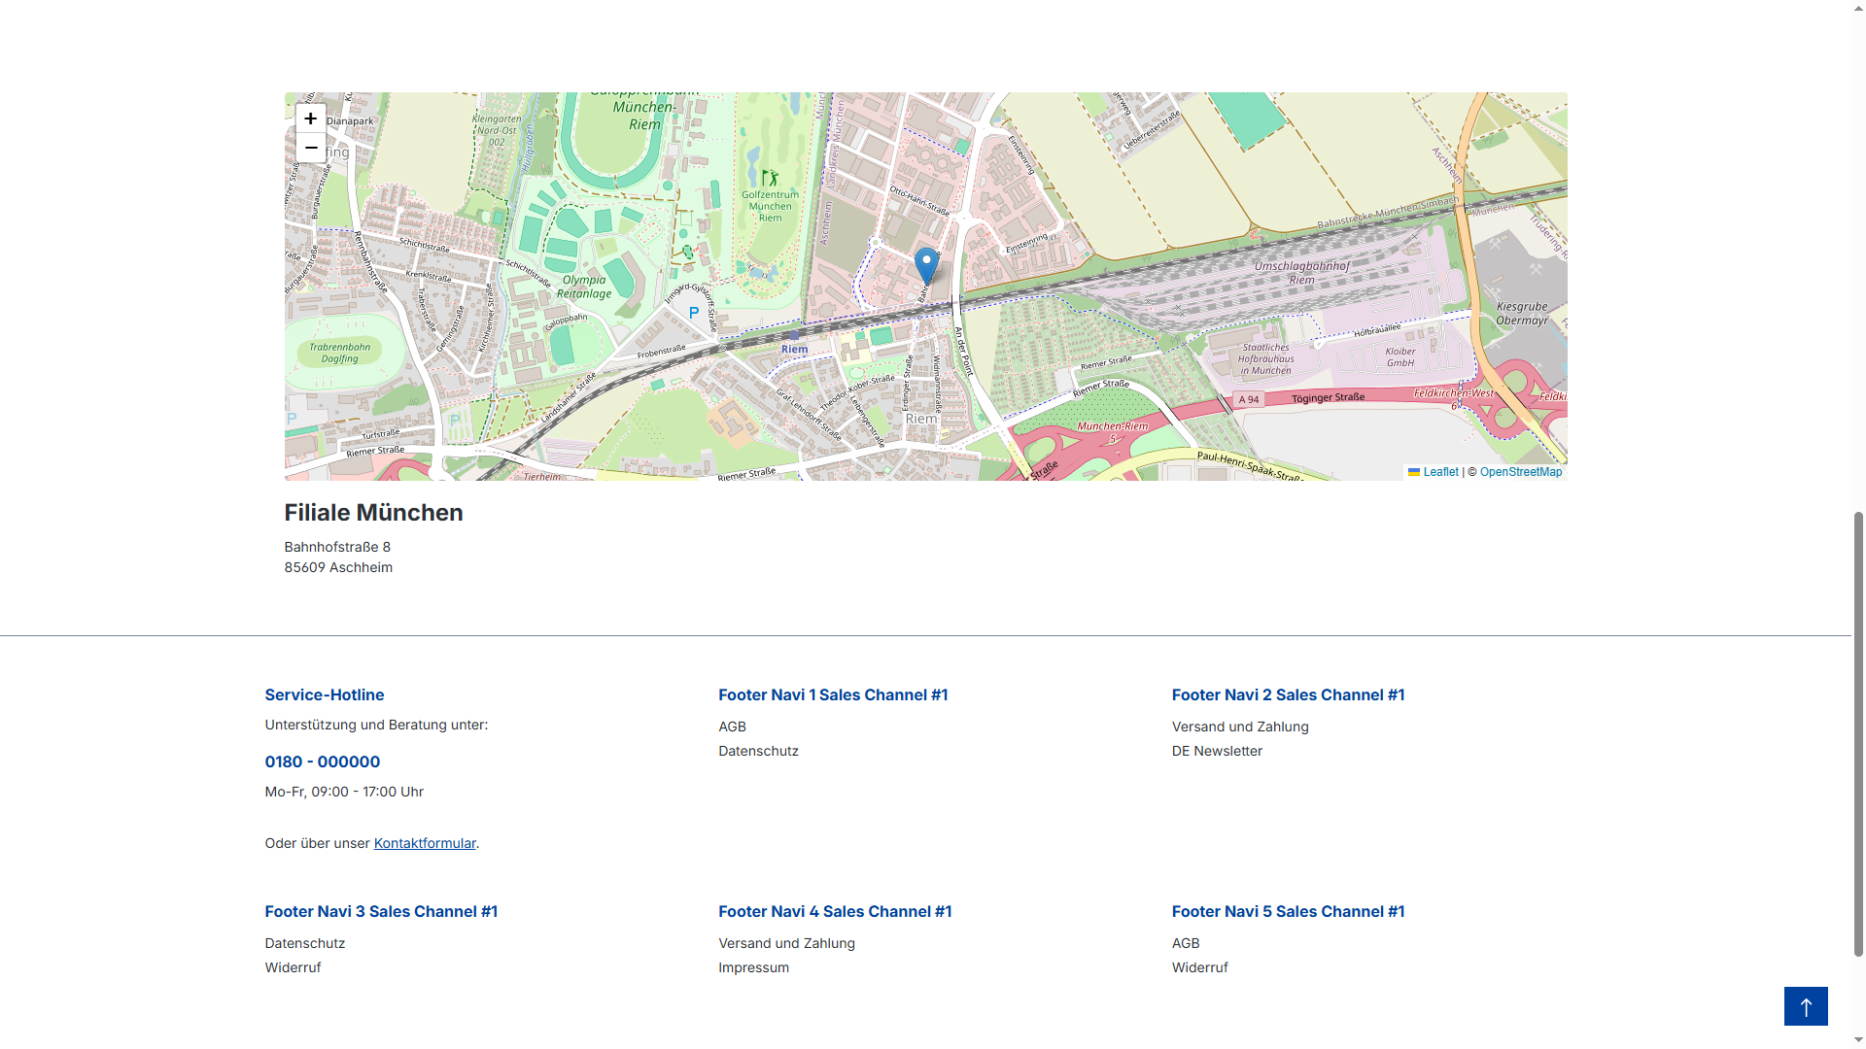1866x1049 pixels.
Task: Click the Olympia Reitanlage map label
Action: pos(584,287)
